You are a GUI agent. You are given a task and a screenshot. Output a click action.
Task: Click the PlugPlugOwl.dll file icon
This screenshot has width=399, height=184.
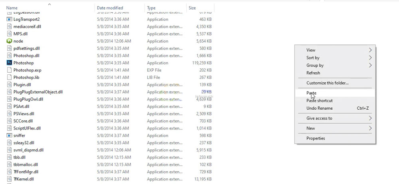pos(9,99)
